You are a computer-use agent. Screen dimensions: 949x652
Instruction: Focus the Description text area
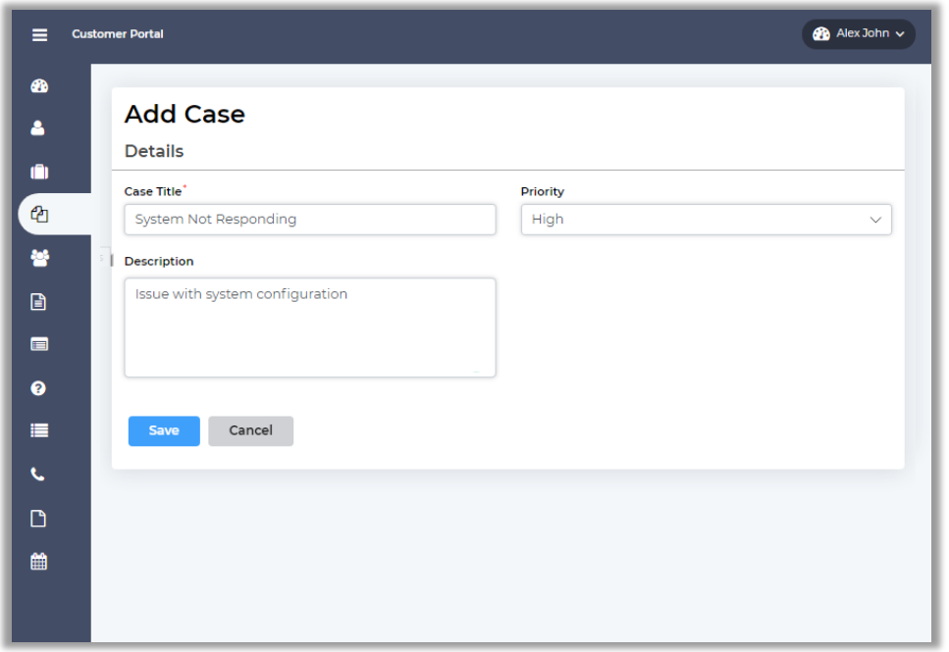tap(309, 327)
